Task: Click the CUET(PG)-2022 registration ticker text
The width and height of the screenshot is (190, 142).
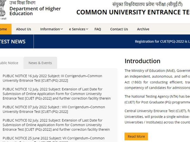Action: 162,42
